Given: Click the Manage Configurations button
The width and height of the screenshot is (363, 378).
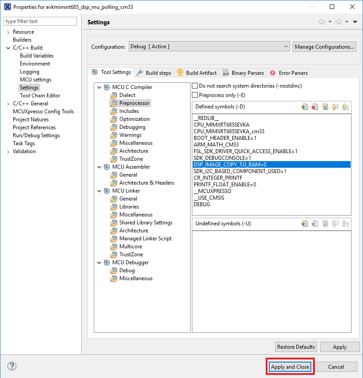Looking at the screenshot, I should tap(324, 46).
